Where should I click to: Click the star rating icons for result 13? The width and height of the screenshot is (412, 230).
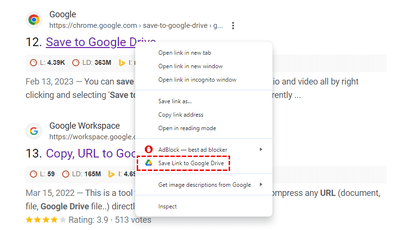(46, 219)
